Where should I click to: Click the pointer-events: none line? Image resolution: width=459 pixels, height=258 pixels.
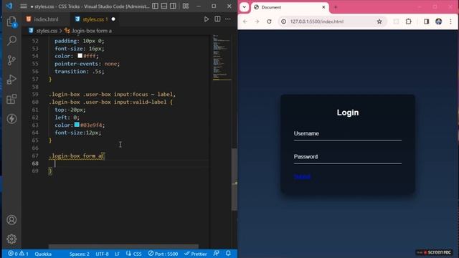[87, 64]
